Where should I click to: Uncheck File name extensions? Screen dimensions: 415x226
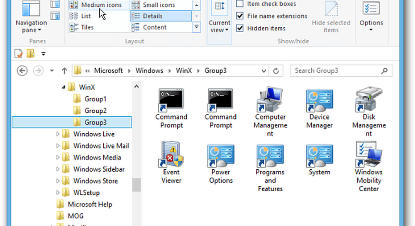[240, 16]
